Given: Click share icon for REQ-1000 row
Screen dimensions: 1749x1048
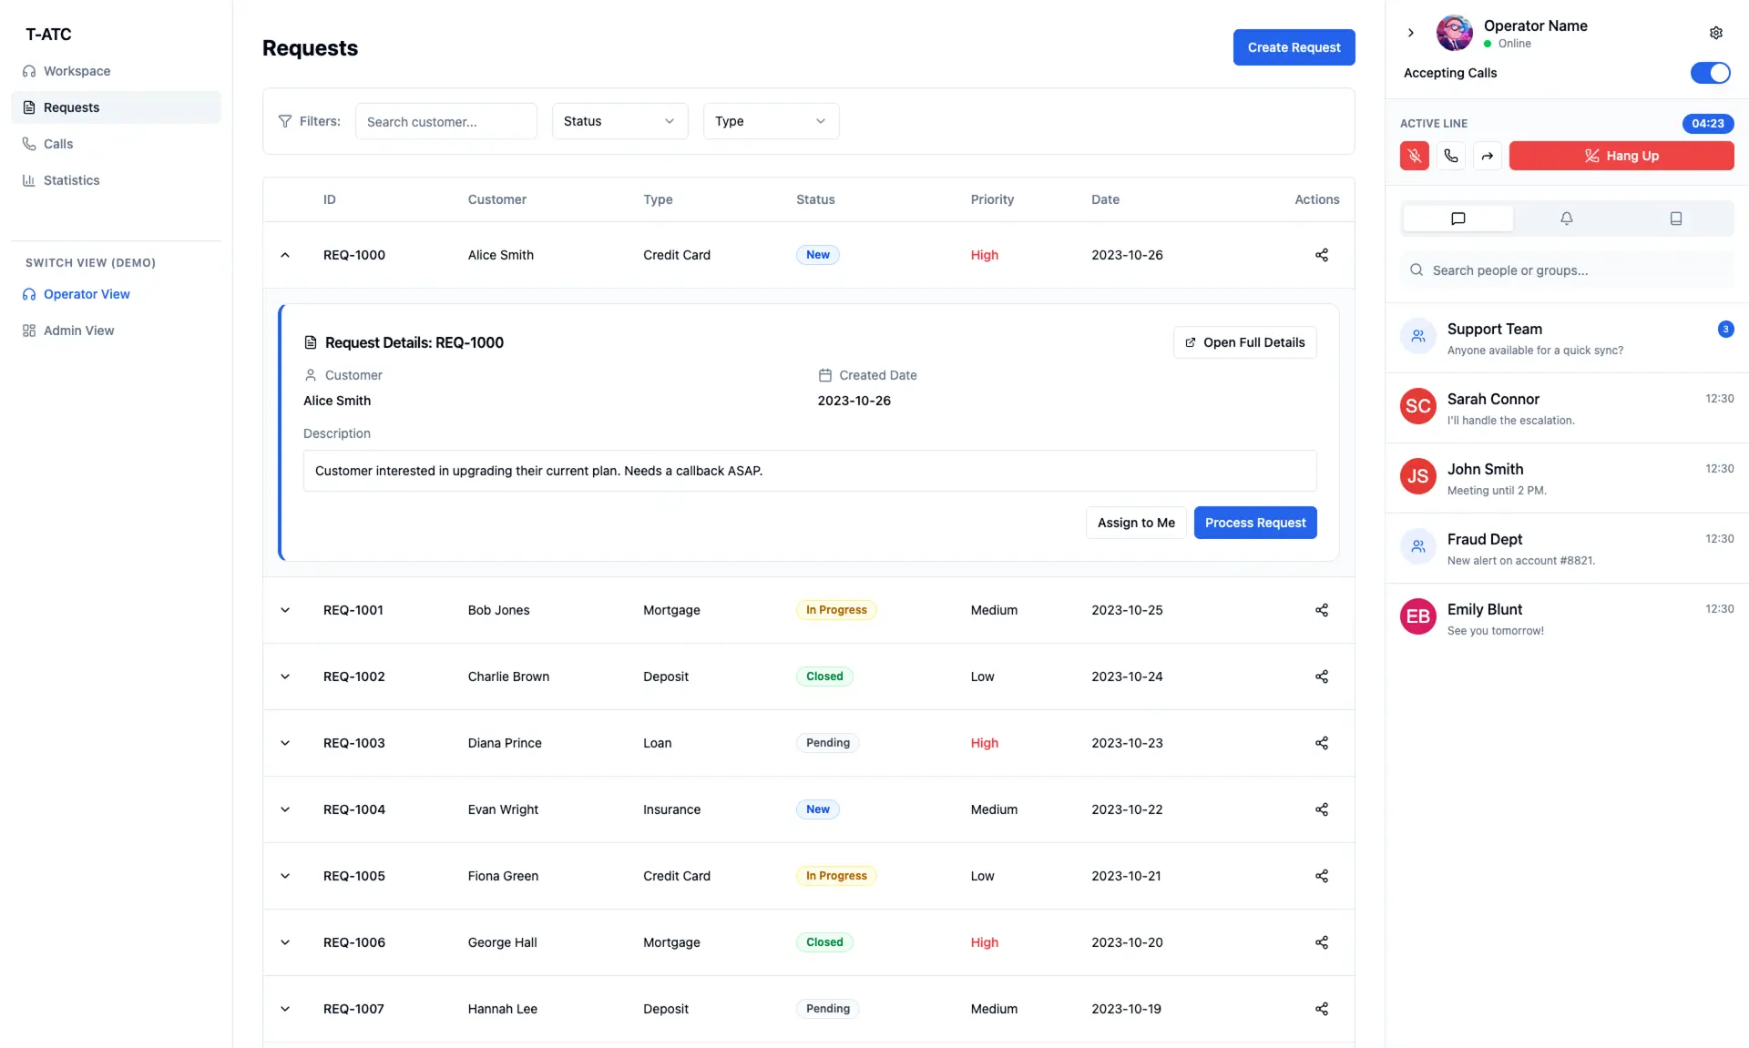Looking at the screenshot, I should pyautogui.click(x=1321, y=255).
